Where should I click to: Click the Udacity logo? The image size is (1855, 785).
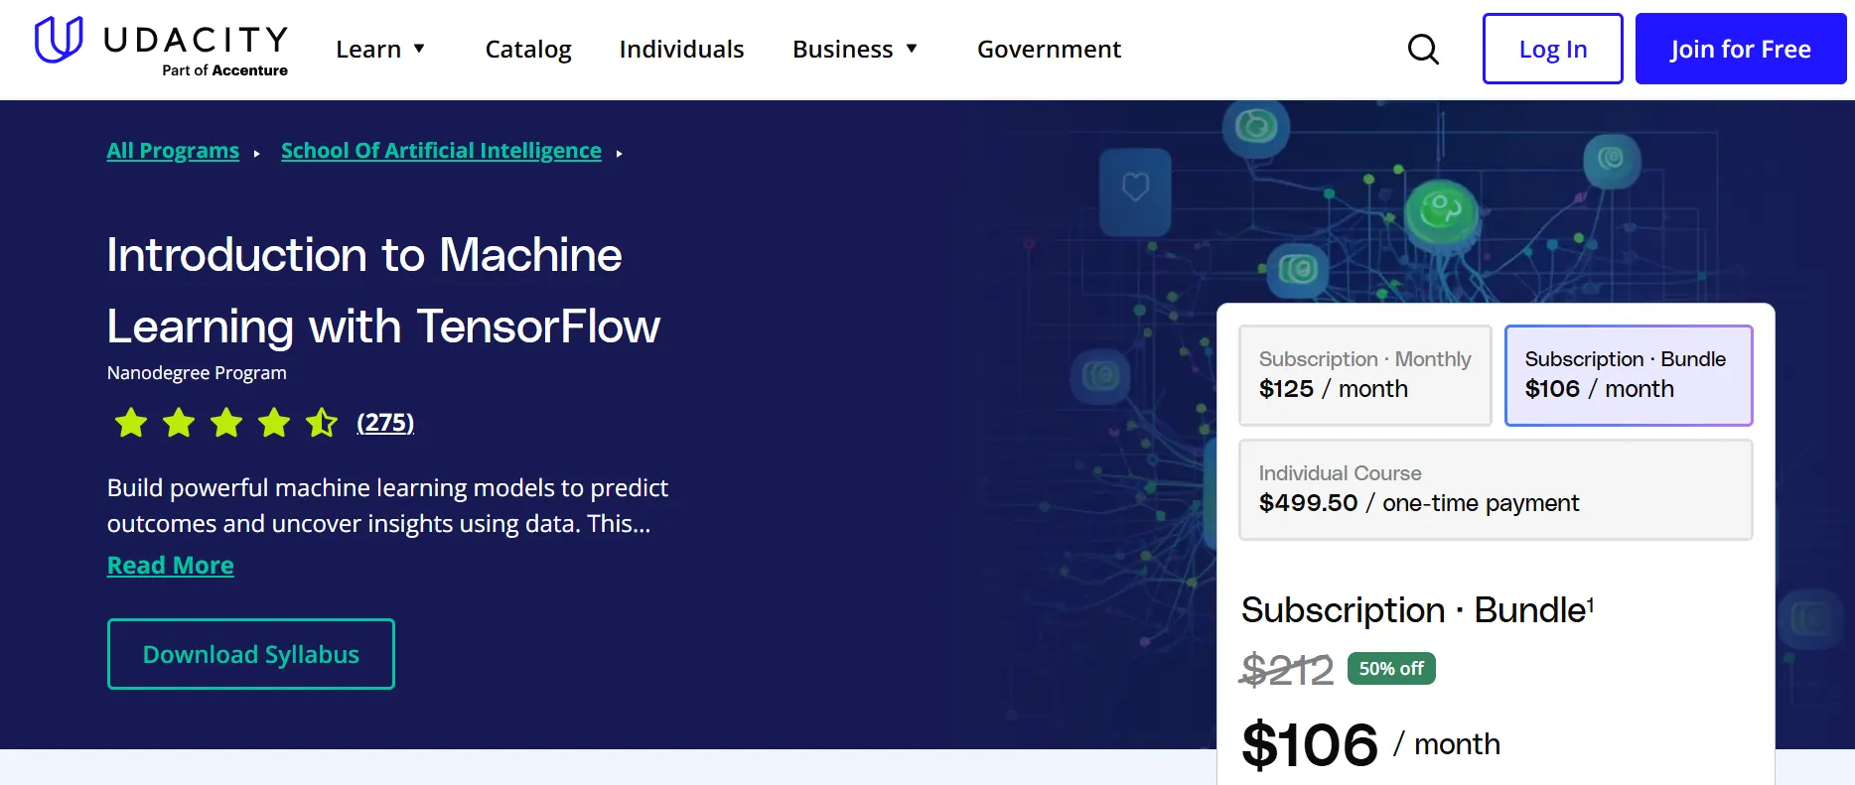pos(162,47)
